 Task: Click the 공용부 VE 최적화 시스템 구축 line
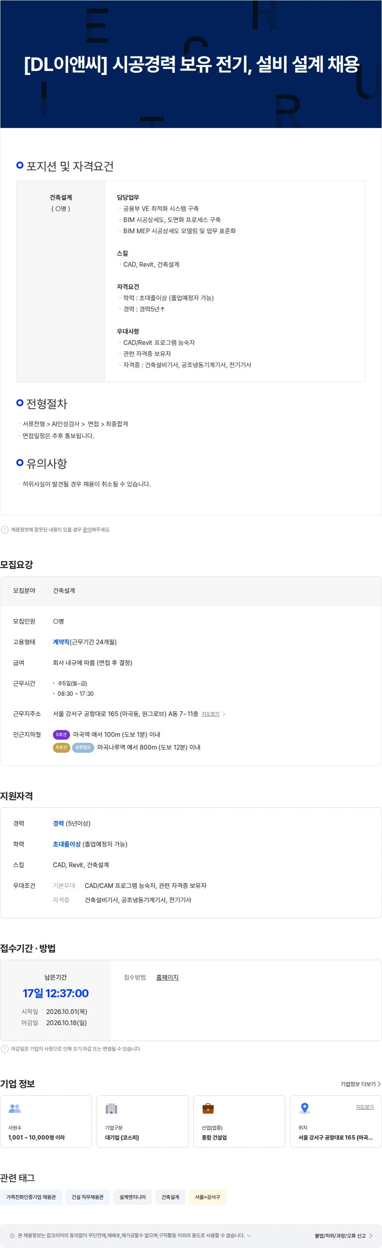(x=161, y=209)
